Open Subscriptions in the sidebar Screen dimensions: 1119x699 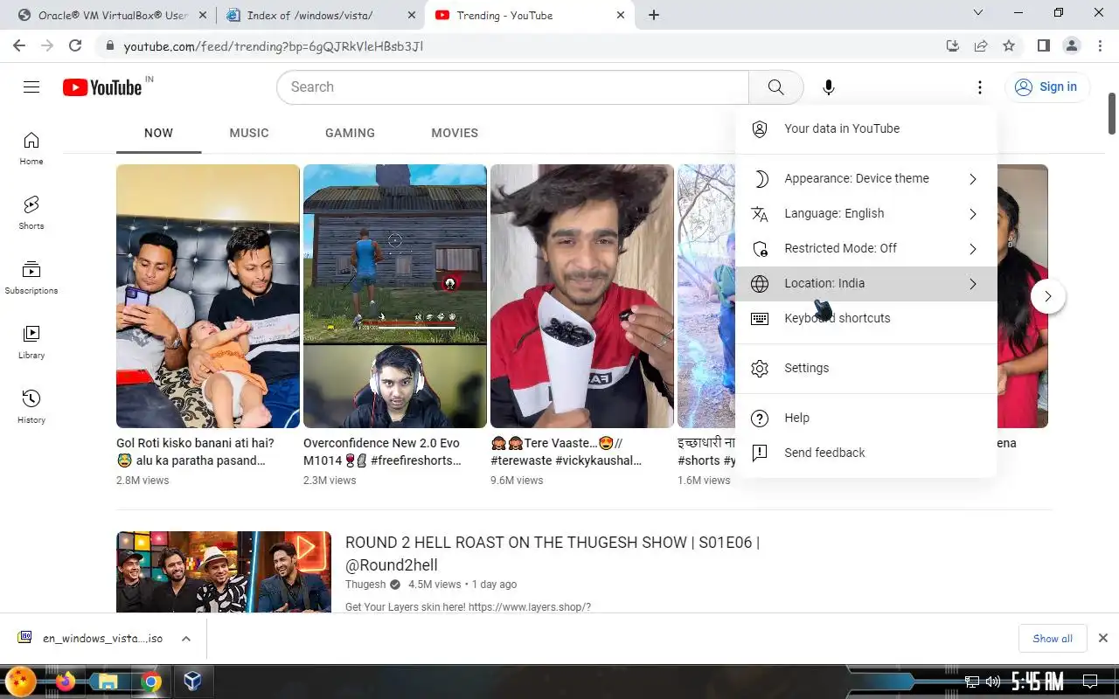tap(31, 277)
